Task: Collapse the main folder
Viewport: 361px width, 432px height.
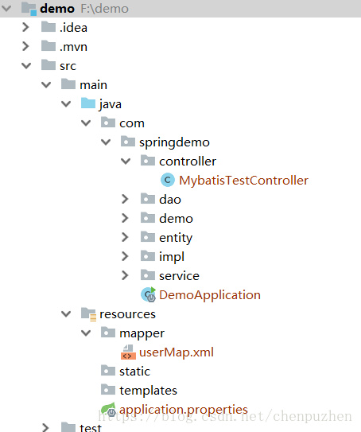Action: point(46,84)
